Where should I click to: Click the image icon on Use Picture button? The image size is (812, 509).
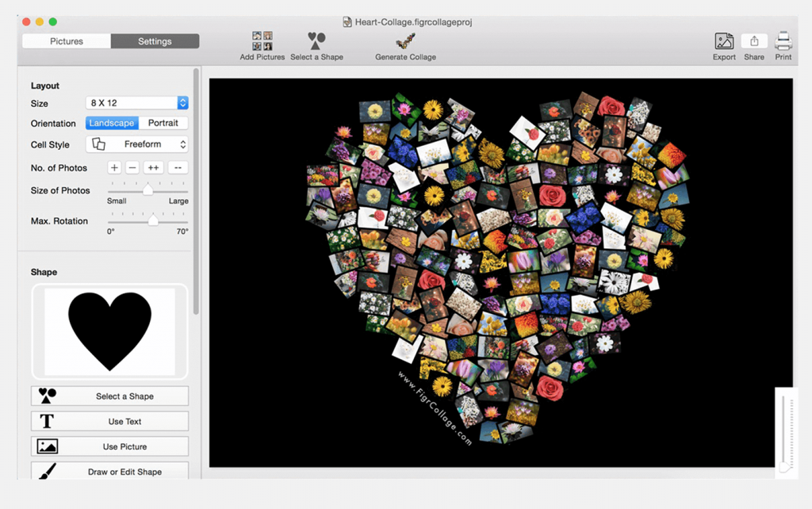tap(47, 446)
